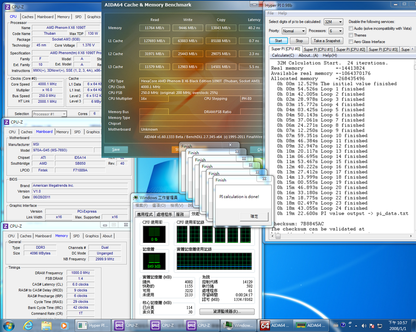Click the blue help question mark on language bar
Screen dimensions: 416x332
click(343, 325)
